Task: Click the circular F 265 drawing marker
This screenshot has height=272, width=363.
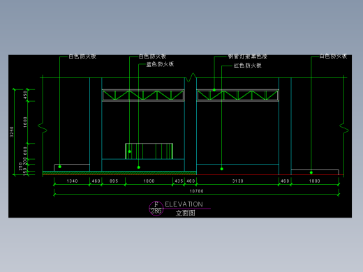Action: click(156, 209)
